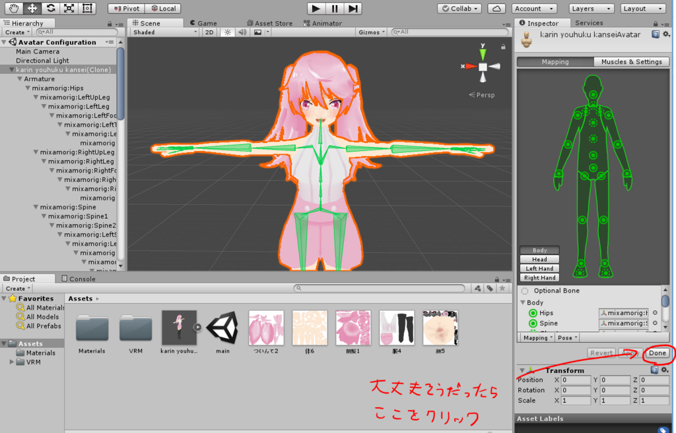
Task: Toggle Local handle rotation
Action: pyautogui.click(x=164, y=9)
